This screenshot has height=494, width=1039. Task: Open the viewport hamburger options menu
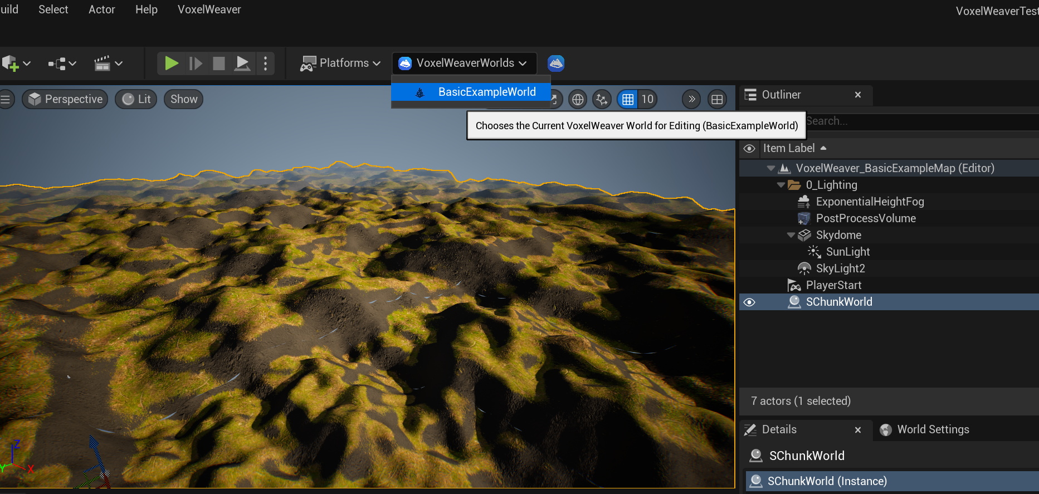coord(6,99)
